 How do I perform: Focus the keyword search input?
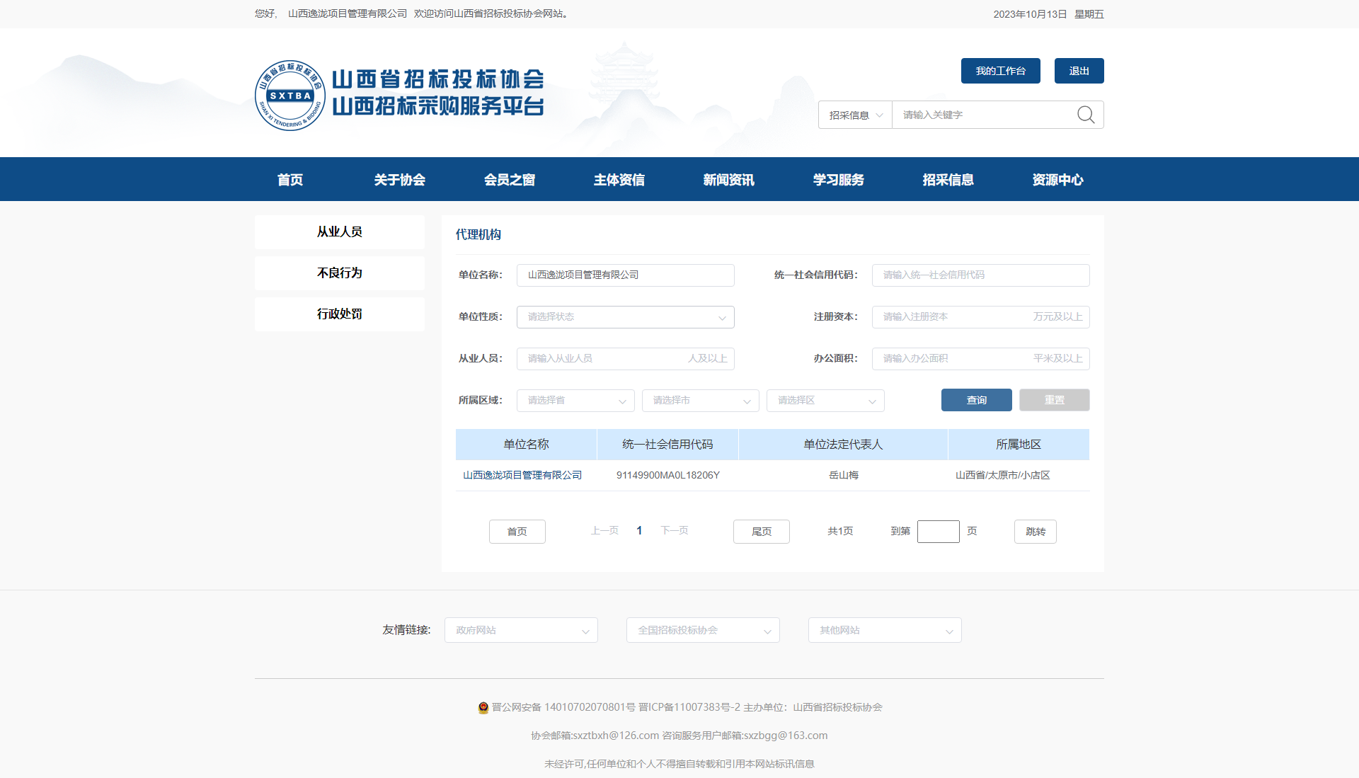[x=984, y=115]
